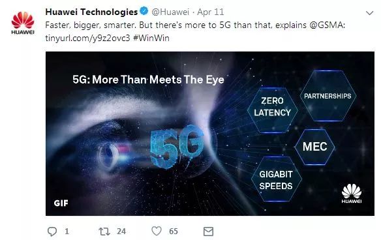Click the reply count number 1
Image resolution: width=381 pixels, height=240 pixels.
click(x=67, y=232)
